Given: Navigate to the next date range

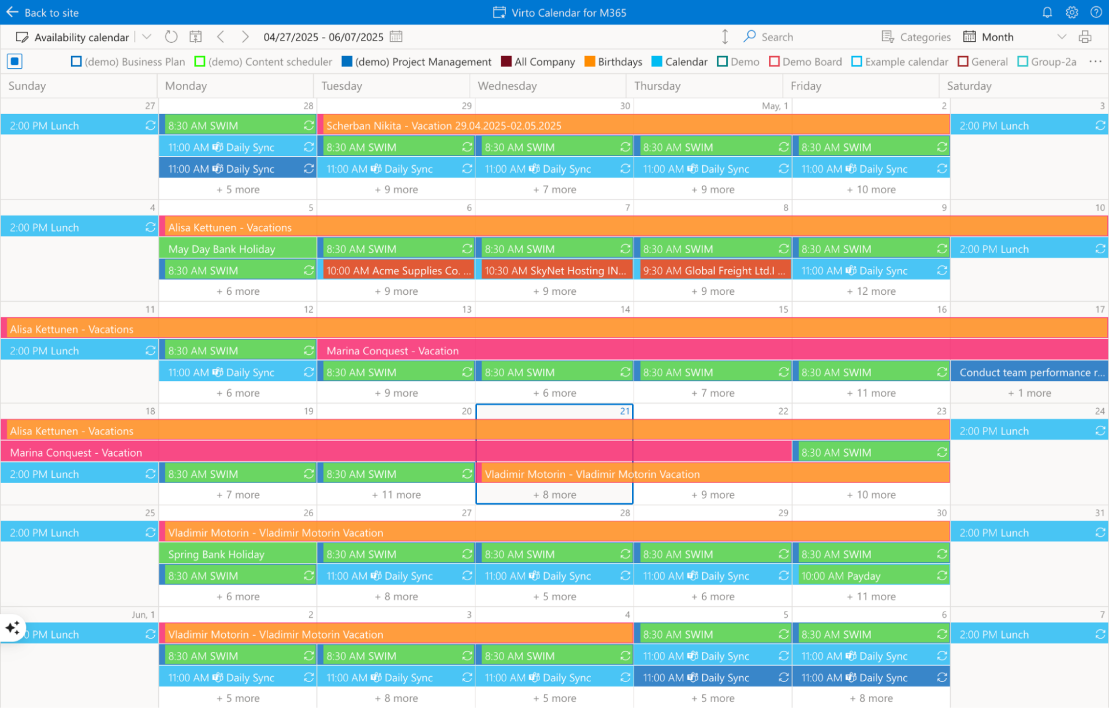Looking at the screenshot, I should [x=245, y=36].
